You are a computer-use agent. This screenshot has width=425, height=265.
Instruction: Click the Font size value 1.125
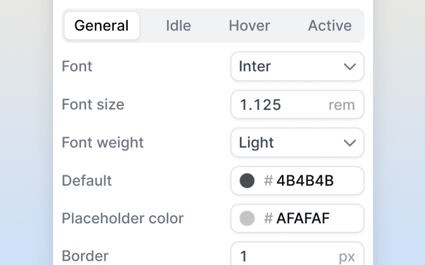tap(261, 105)
